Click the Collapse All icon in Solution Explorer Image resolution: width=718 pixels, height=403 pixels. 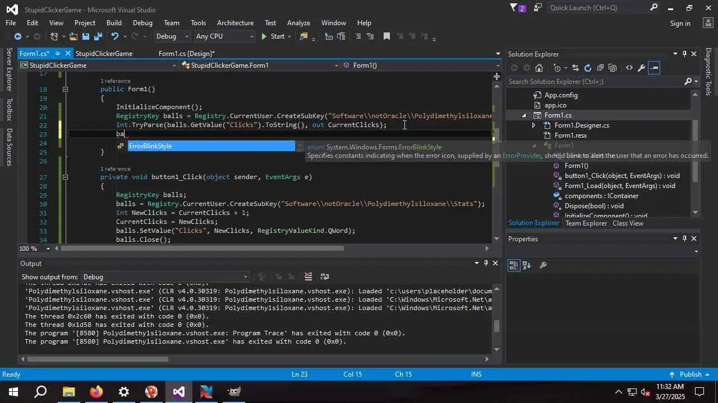(600, 68)
